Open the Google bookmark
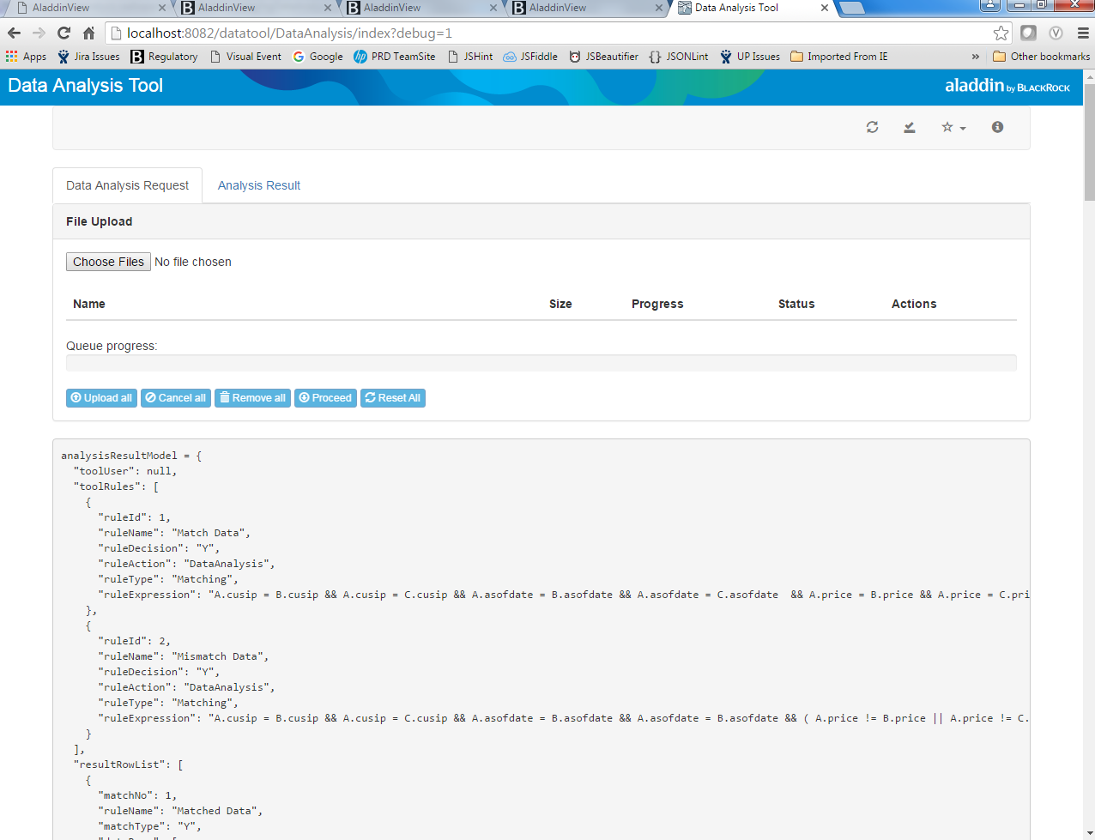The image size is (1095, 840). 318,57
